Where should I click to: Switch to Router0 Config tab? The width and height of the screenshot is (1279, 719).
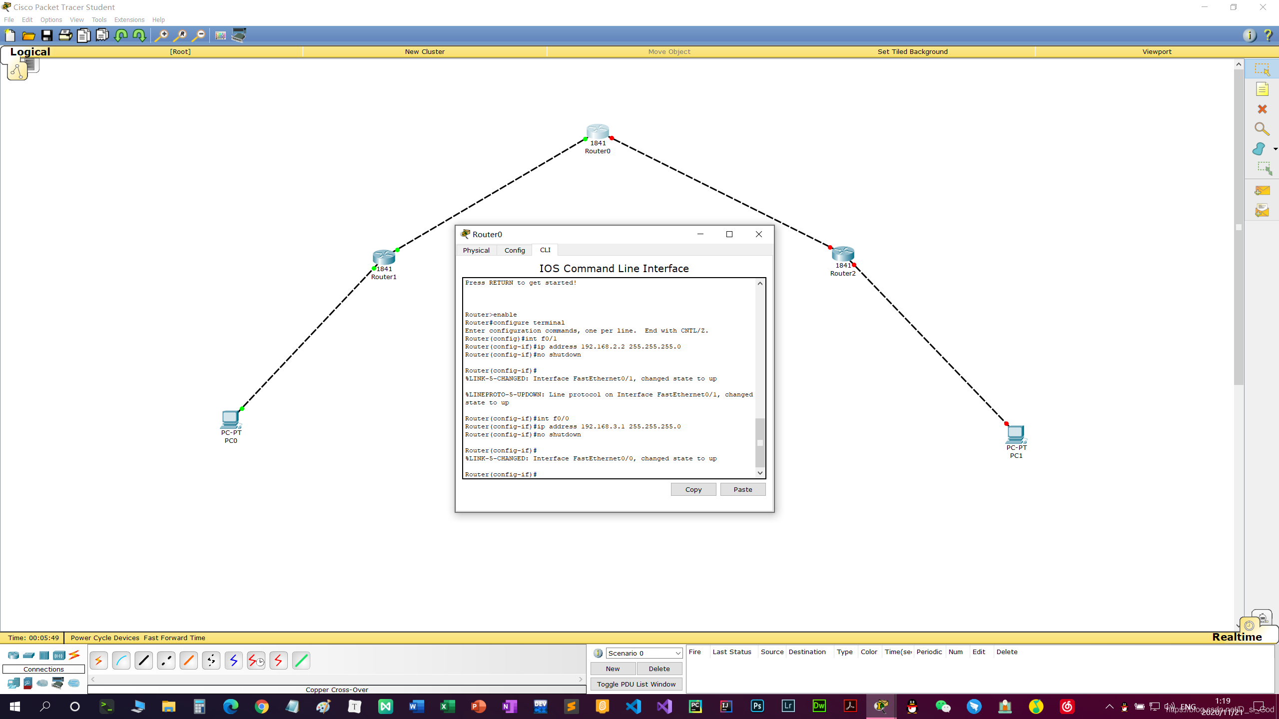[514, 250]
